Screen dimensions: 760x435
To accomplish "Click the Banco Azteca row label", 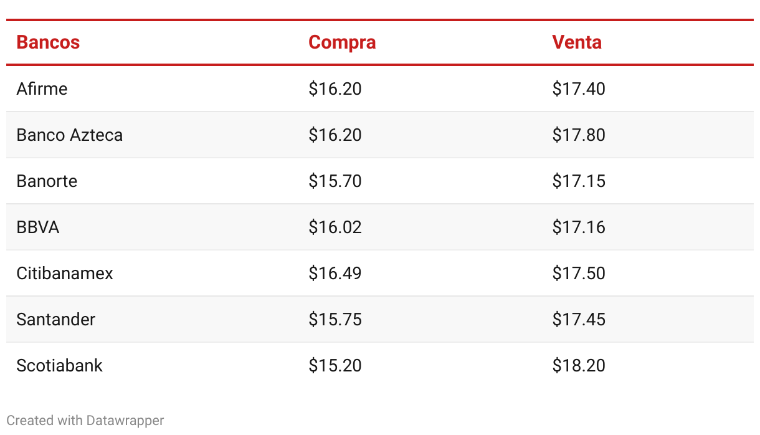I will [70, 135].
